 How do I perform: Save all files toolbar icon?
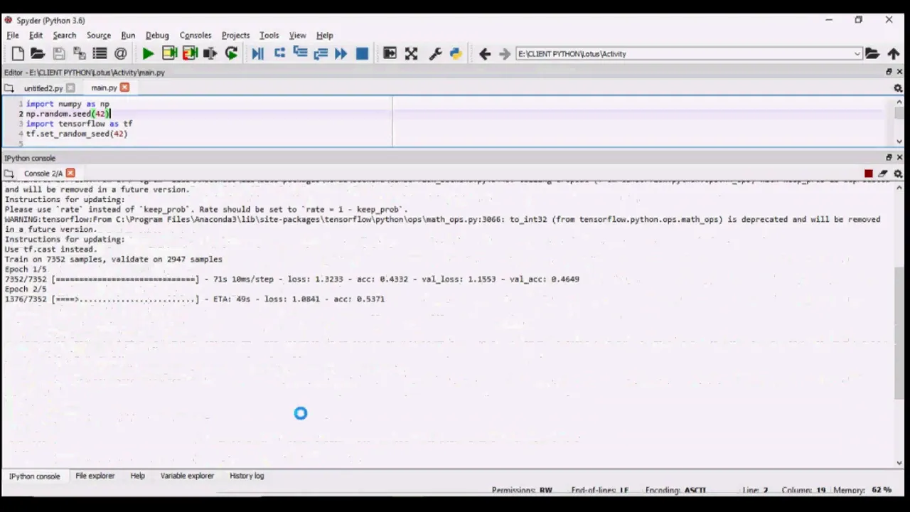coord(79,53)
